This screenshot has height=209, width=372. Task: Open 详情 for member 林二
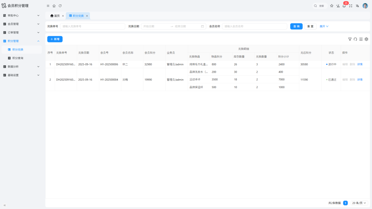point(360,64)
